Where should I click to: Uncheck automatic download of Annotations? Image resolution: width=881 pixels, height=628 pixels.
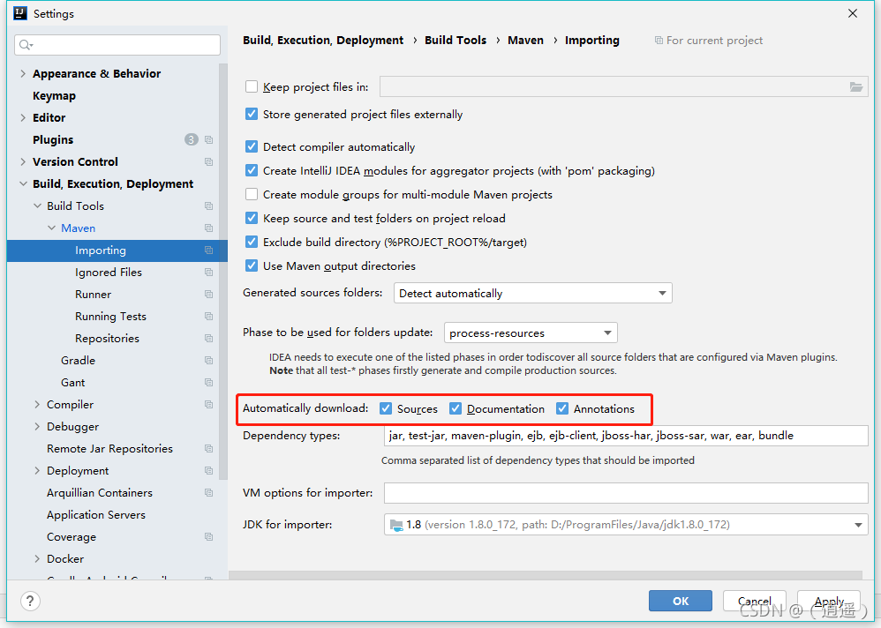(562, 408)
